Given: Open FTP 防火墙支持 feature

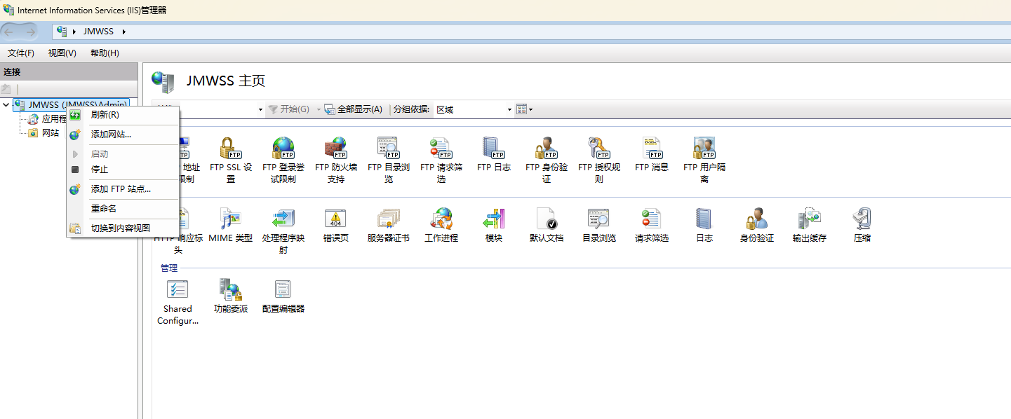Looking at the screenshot, I should pos(335,149).
